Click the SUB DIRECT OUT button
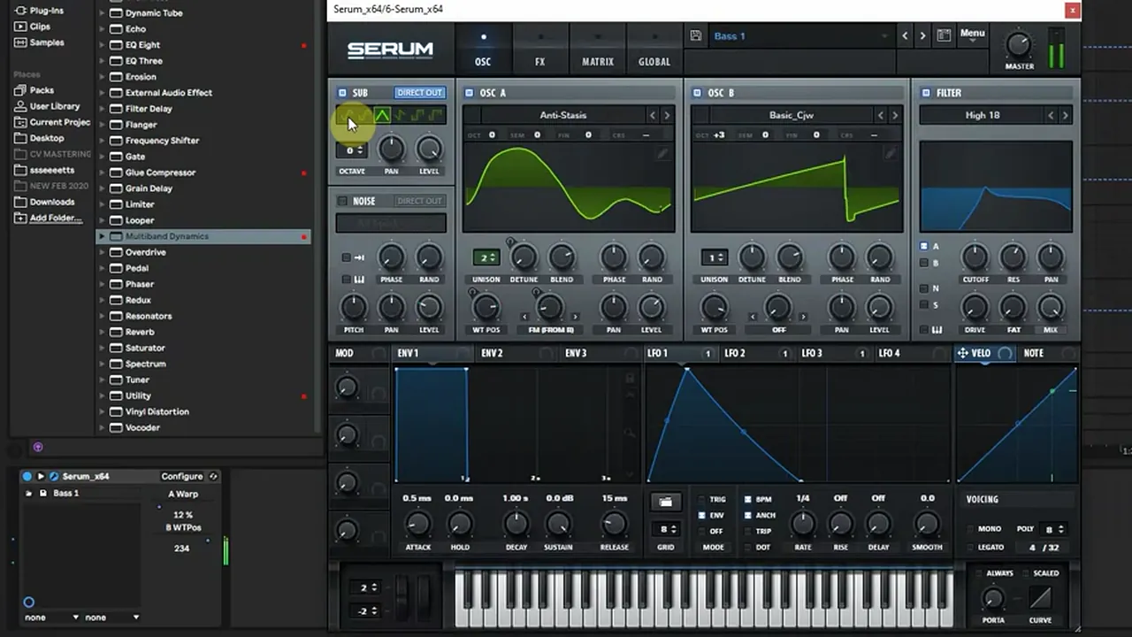1132x637 pixels. click(x=419, y=93)
